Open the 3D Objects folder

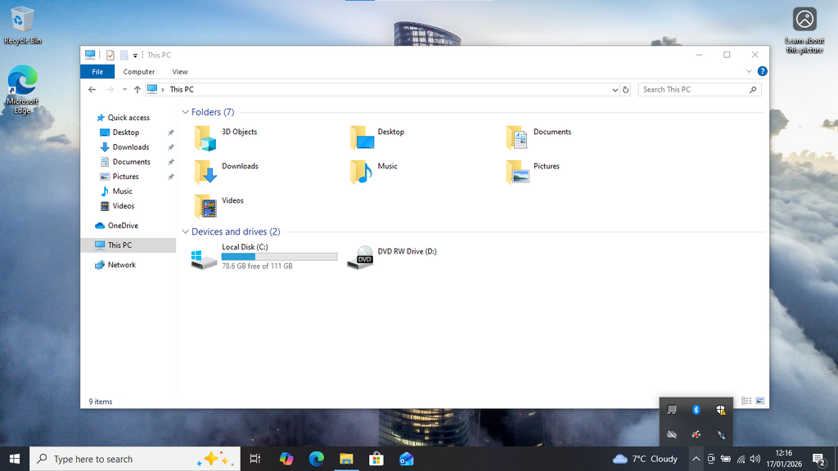pos(206,138)
